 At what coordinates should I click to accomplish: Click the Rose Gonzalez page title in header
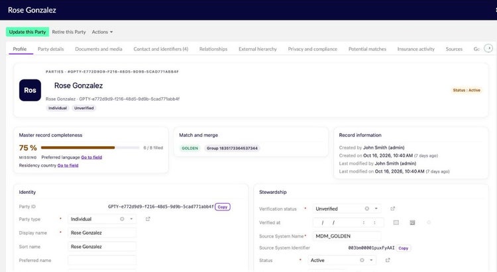[x=32, y=10]
